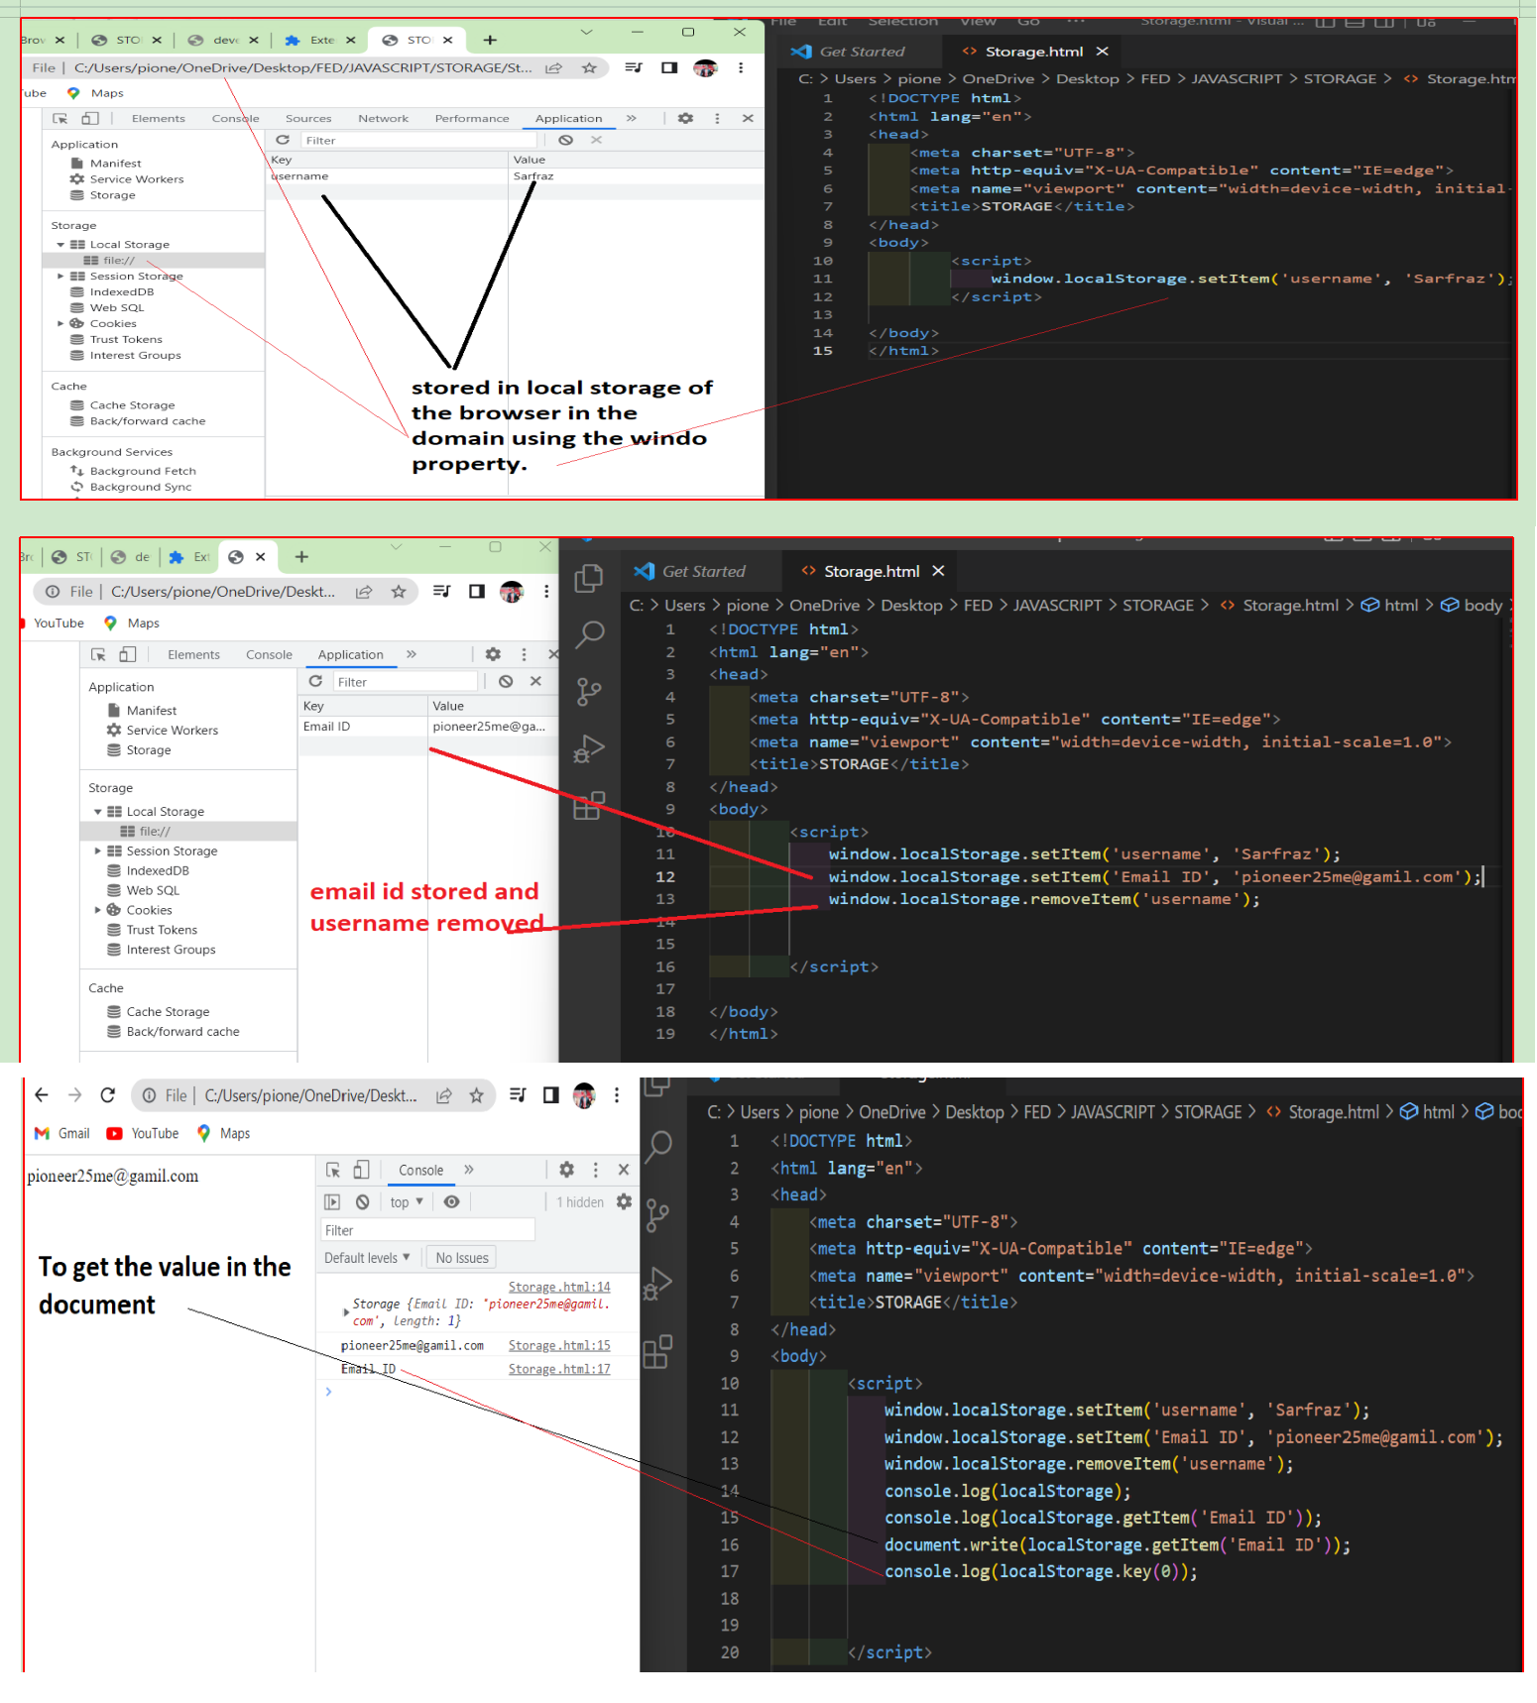Screen dimensions: 1537x1703
Task: Open the Gmail bookmark icon
Action: (x=42, y=1134)
